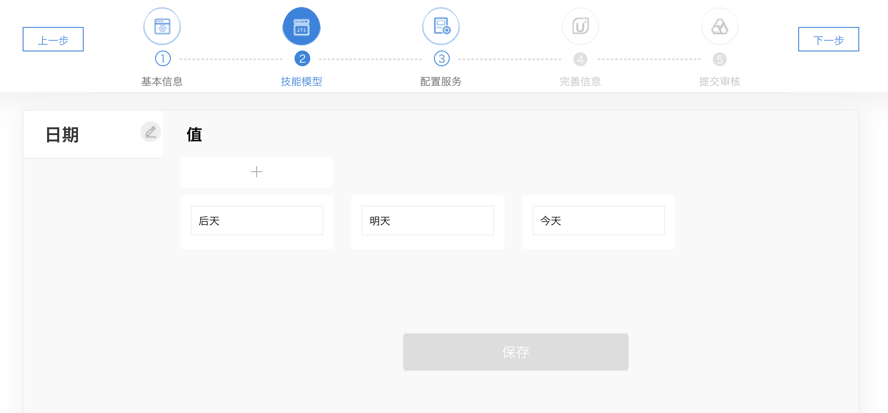
Task: Select step number 1 circle
Action: click(163, 59)
